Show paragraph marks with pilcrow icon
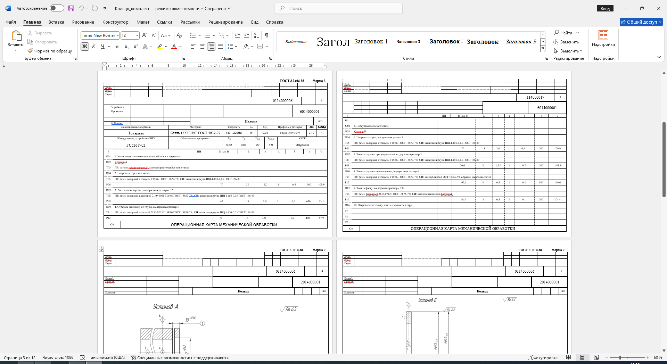Image resolution: width=667 pixels, height=364 pixels. [266, 35]
